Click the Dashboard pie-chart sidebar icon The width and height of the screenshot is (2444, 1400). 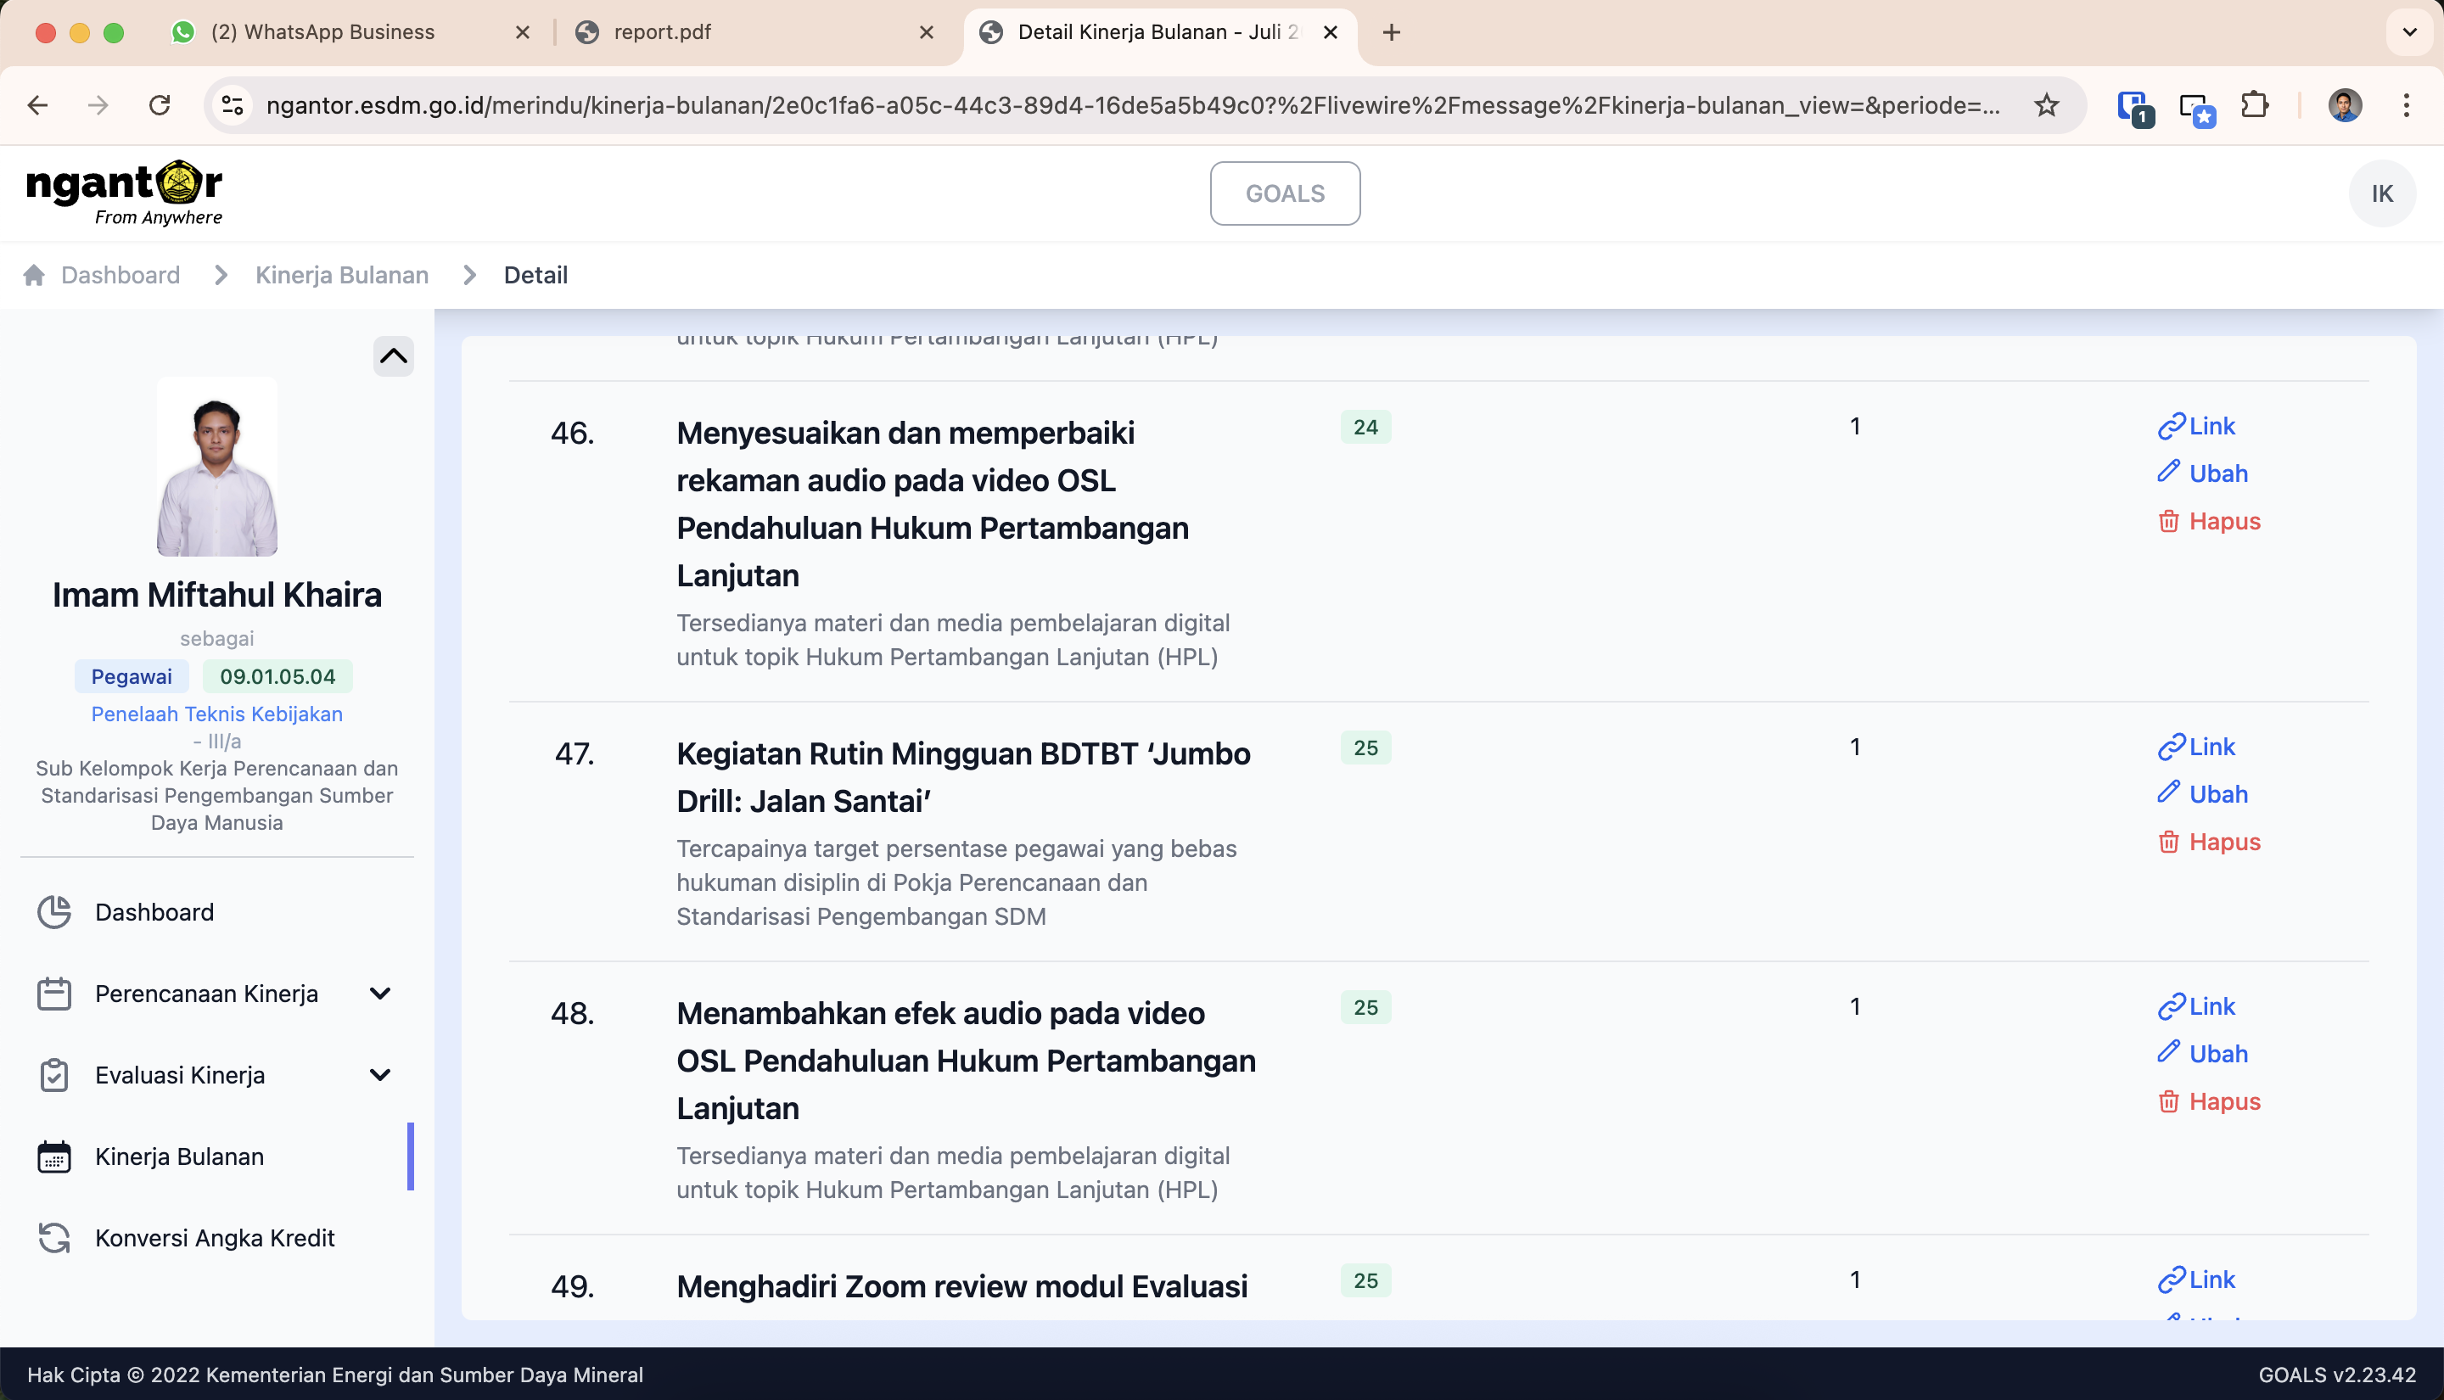pos(53,911)
